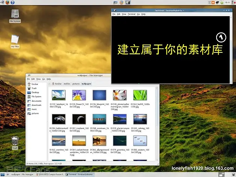This screenshot has width=236, height=177.
Task: Select the 01235_flower24 image thumbnail
Action: [x=79, y=95]
